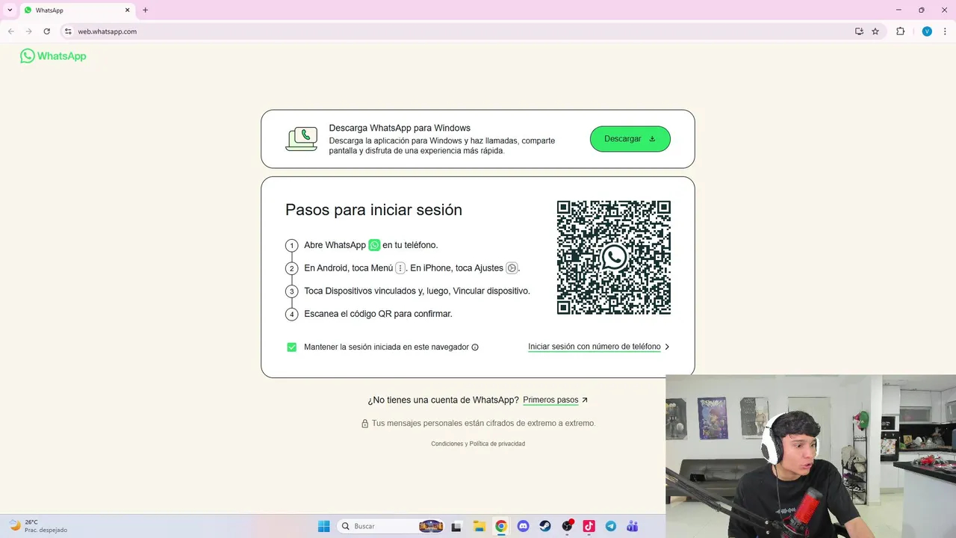The width and height of the screenshot is (956, 538).
Task: Click the Chrome icon in taskbar
Action: pos(501,526)
